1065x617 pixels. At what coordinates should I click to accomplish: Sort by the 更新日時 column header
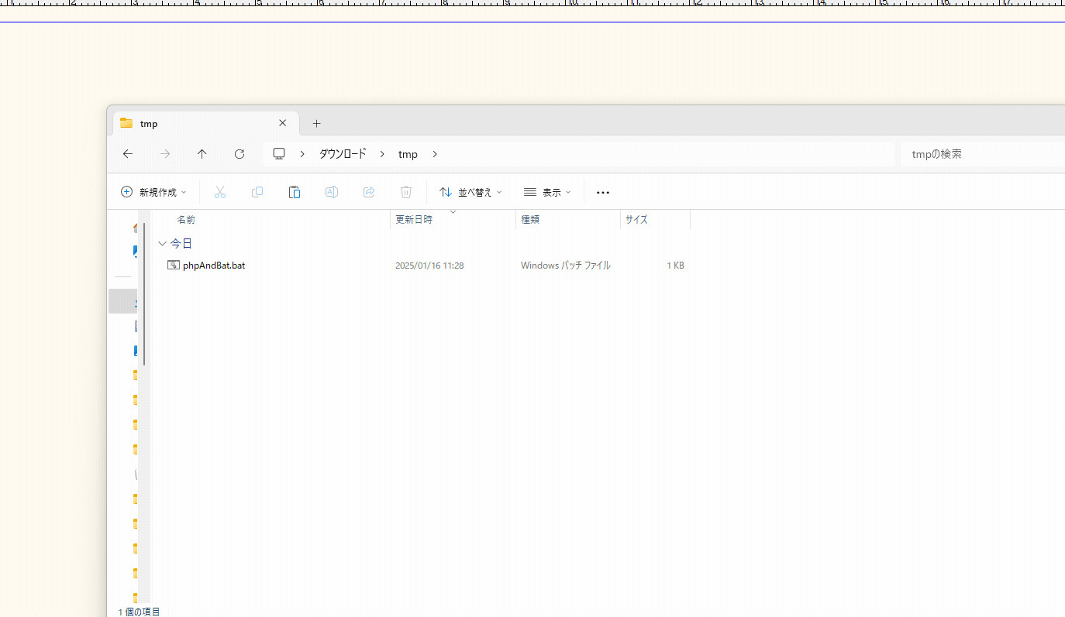414,220
